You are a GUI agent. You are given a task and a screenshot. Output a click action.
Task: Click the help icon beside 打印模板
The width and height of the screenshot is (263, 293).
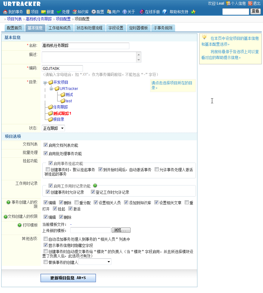(x=19, y=225)
